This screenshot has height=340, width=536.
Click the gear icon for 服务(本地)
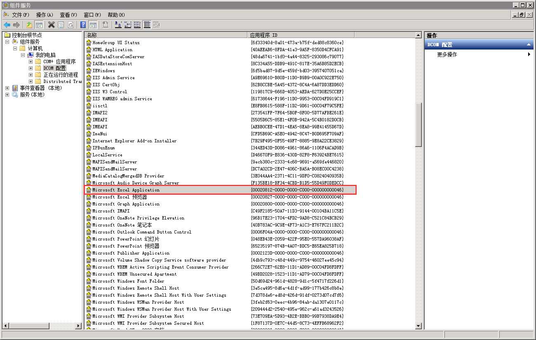click(15, 94)
